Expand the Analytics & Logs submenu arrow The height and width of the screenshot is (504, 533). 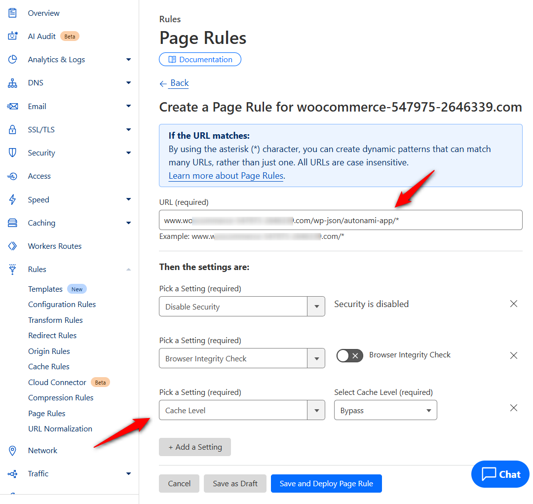tap(128, 60)
